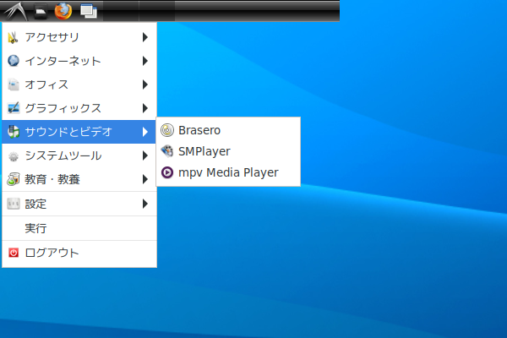Viewport: 507px width, 338px height.
Task: Launch Brasero from the submenu
Action: 228,130
